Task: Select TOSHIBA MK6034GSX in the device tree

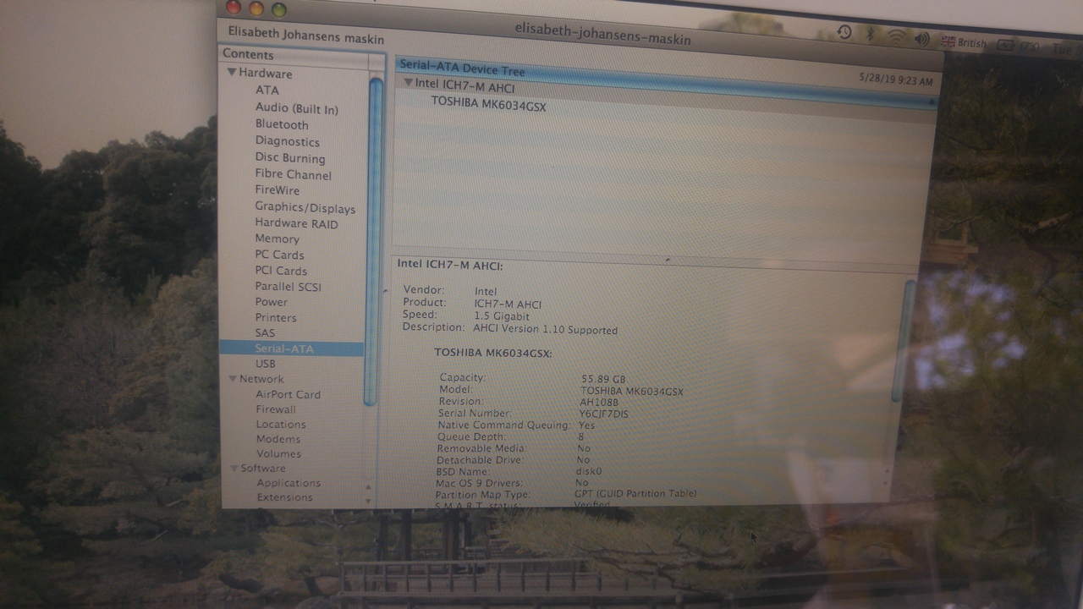Action: [488, 105]
